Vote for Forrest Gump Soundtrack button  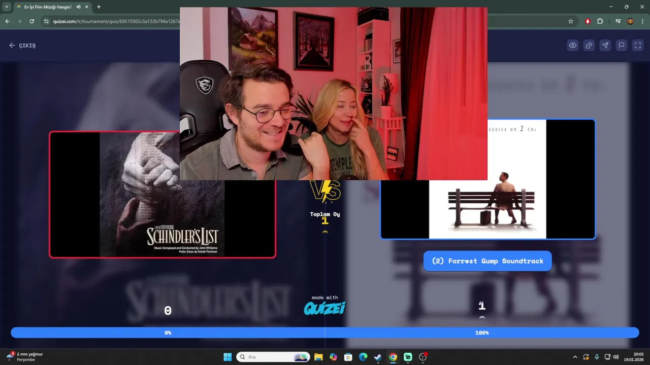(x=487, y=261)
